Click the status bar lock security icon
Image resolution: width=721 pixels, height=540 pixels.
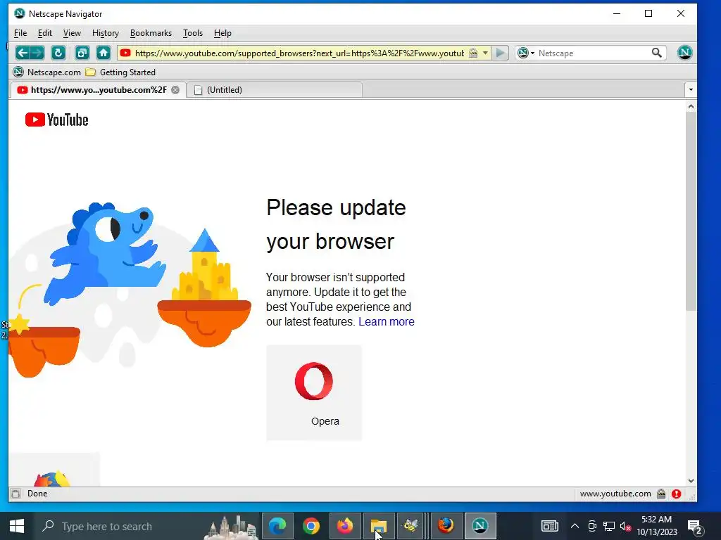(x=661, y=494)
